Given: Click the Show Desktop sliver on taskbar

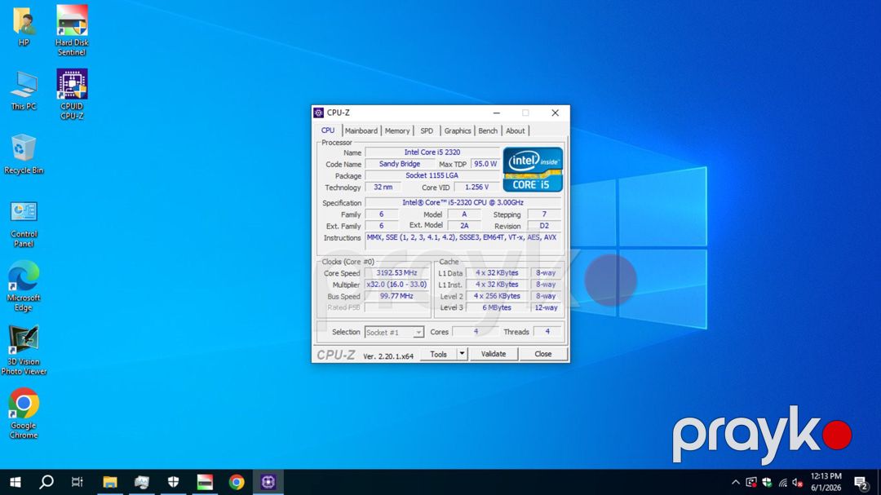Looking at the screenshot, I should 879,482.
